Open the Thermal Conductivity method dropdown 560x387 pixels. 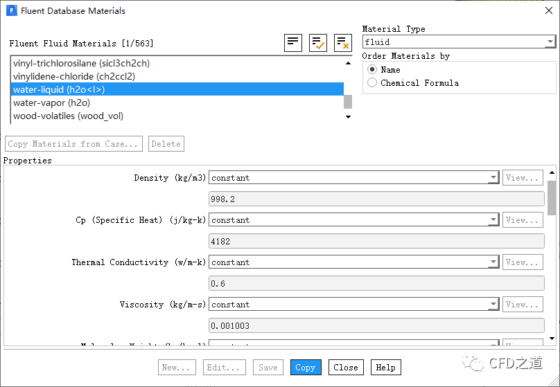353,262
